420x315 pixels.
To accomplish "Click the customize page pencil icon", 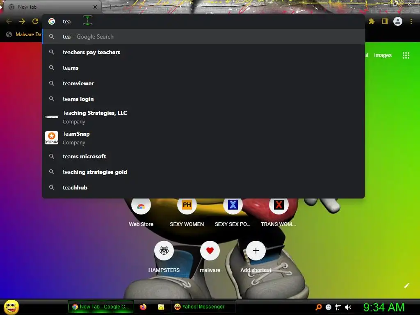I will tap(406, 285).
